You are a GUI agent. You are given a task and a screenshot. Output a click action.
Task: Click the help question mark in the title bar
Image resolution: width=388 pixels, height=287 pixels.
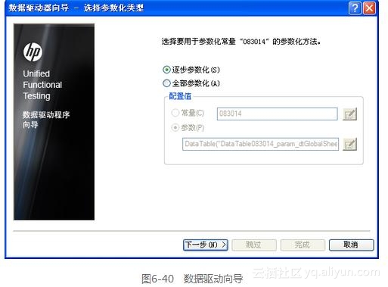coord(355,8)
